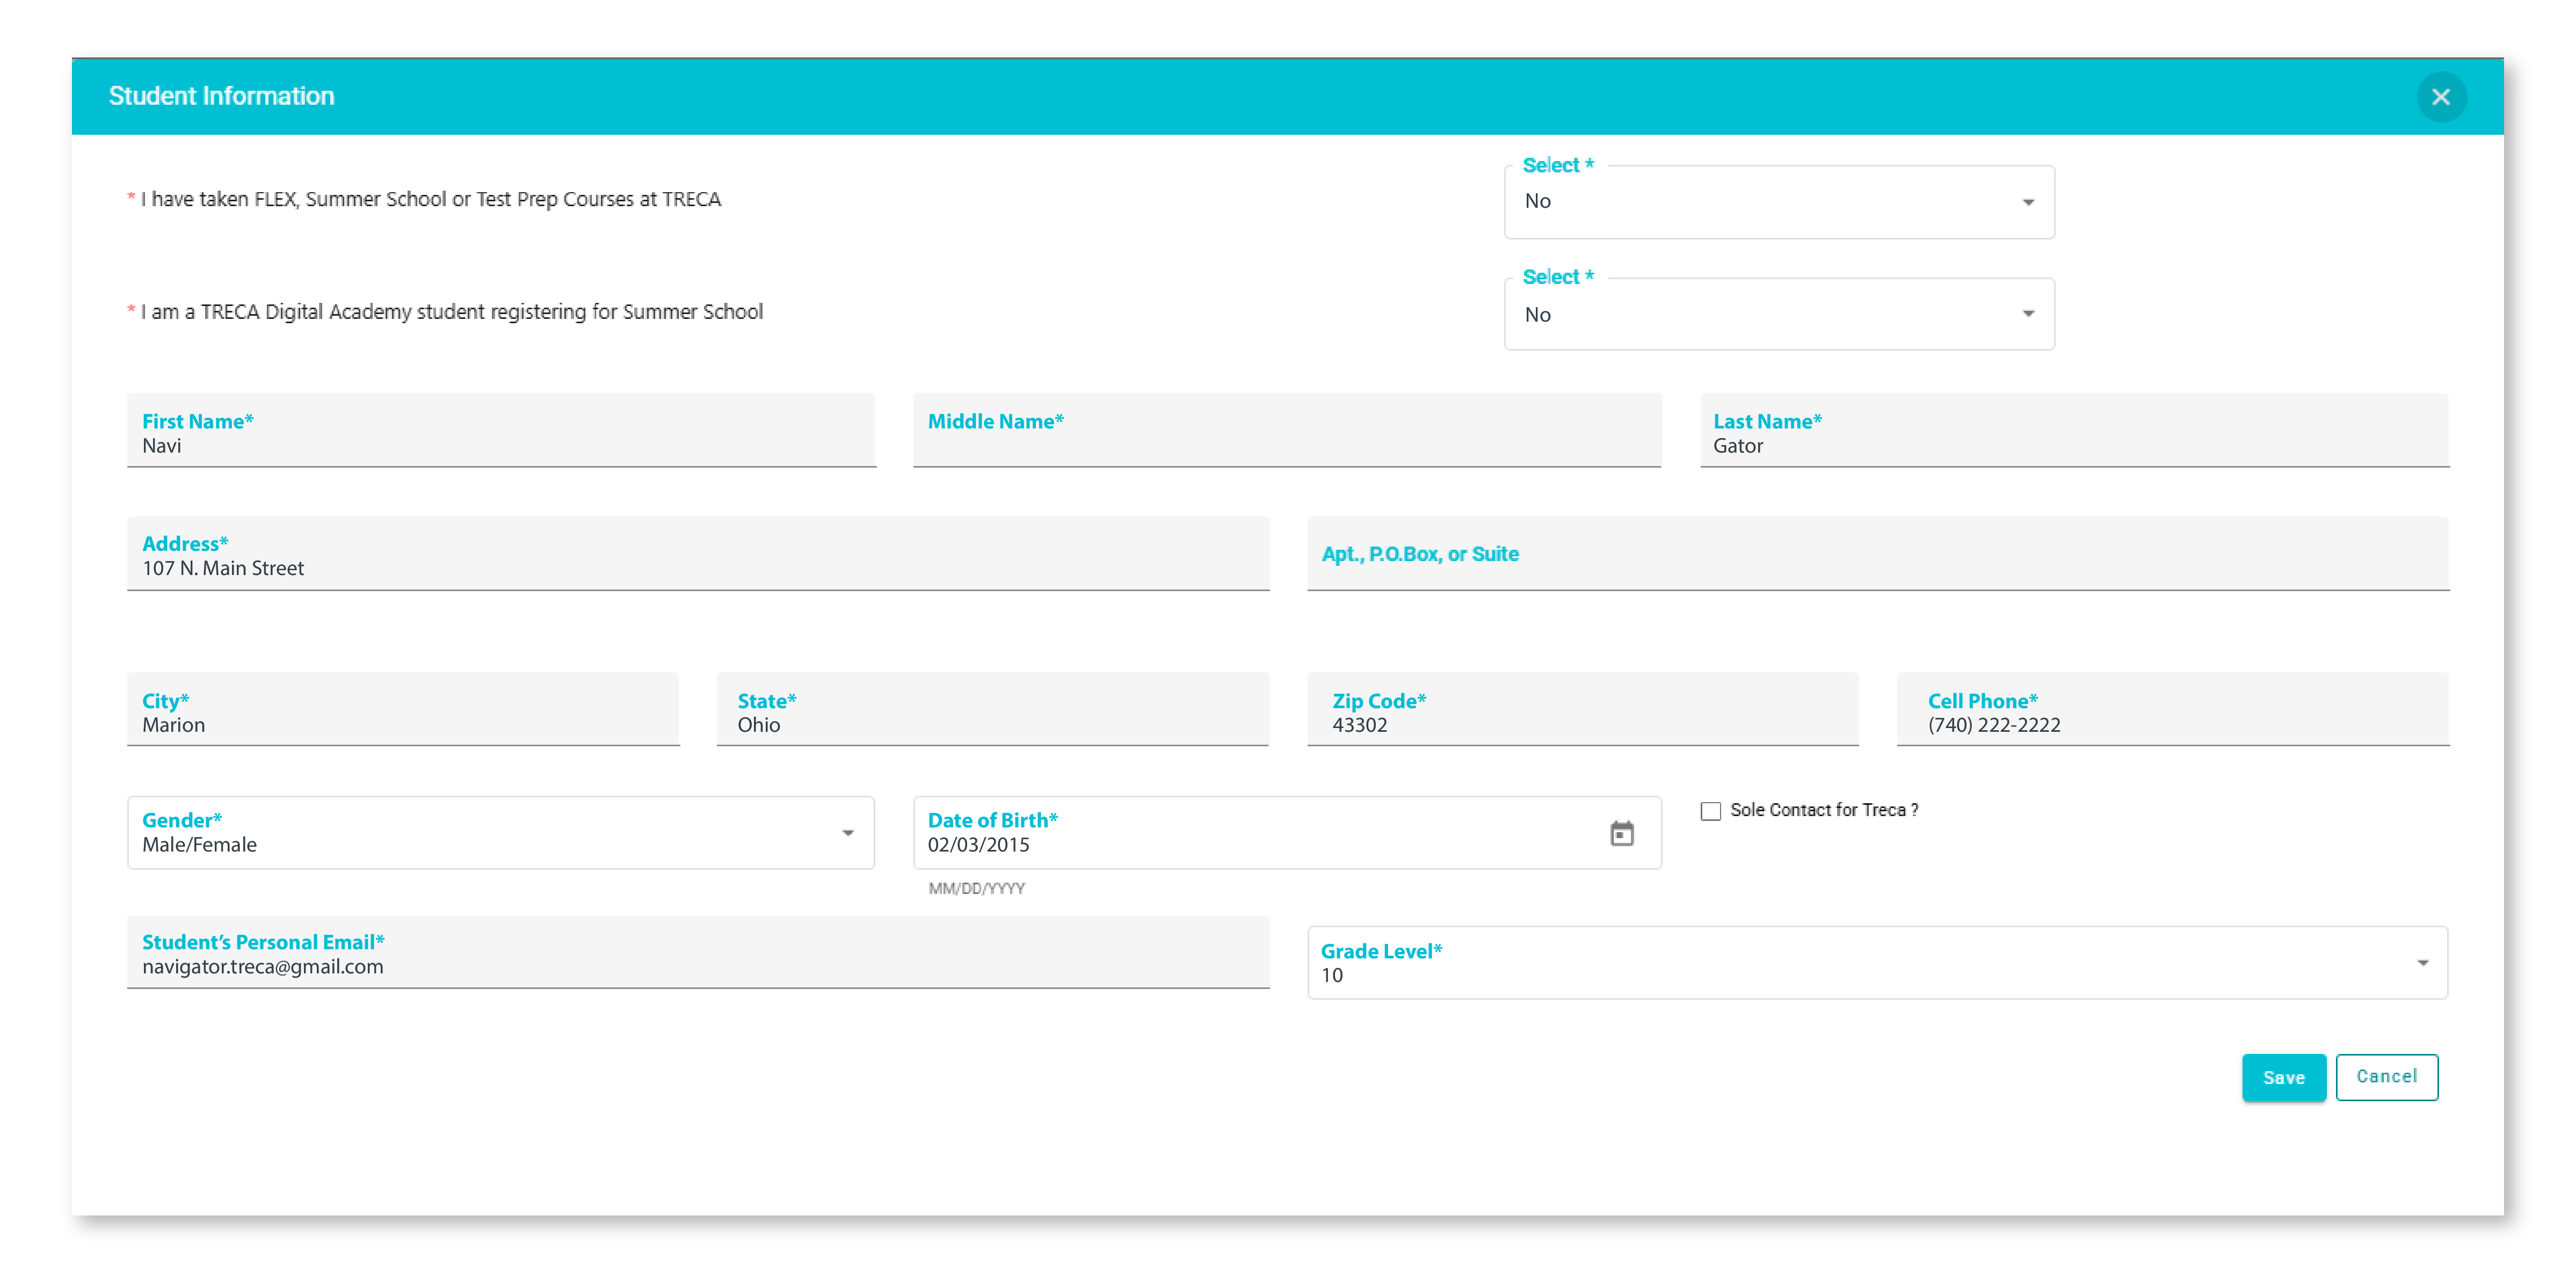Viewport: 2576px width, 1273px height.
Task: Open the Date of Birth calendar picker
Action: tap(1621, 833)
